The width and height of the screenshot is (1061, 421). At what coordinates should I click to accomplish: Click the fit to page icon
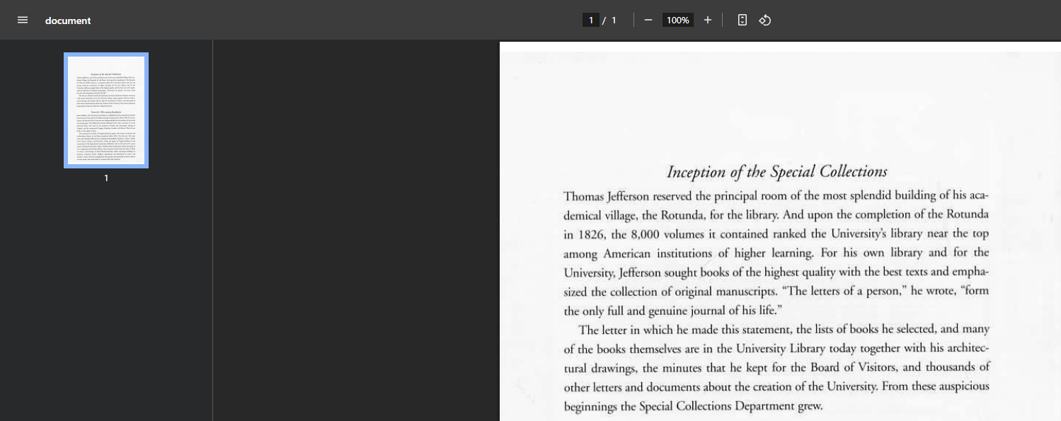(742, 20)
